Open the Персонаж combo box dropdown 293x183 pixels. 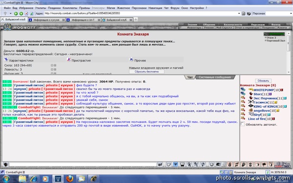[291, 14]
